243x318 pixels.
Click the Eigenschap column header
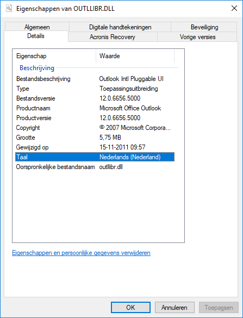pos(54,56)
